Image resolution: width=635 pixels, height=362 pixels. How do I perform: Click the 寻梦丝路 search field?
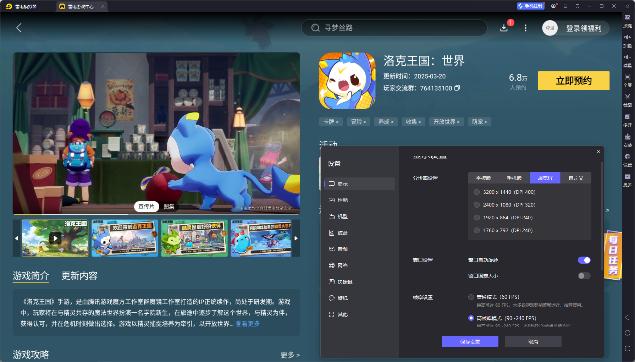pyautogui.click(x=394, y=28)
